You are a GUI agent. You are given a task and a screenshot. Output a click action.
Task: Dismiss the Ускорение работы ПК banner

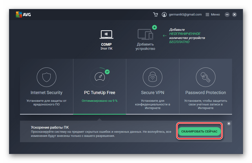coord(229,124)
